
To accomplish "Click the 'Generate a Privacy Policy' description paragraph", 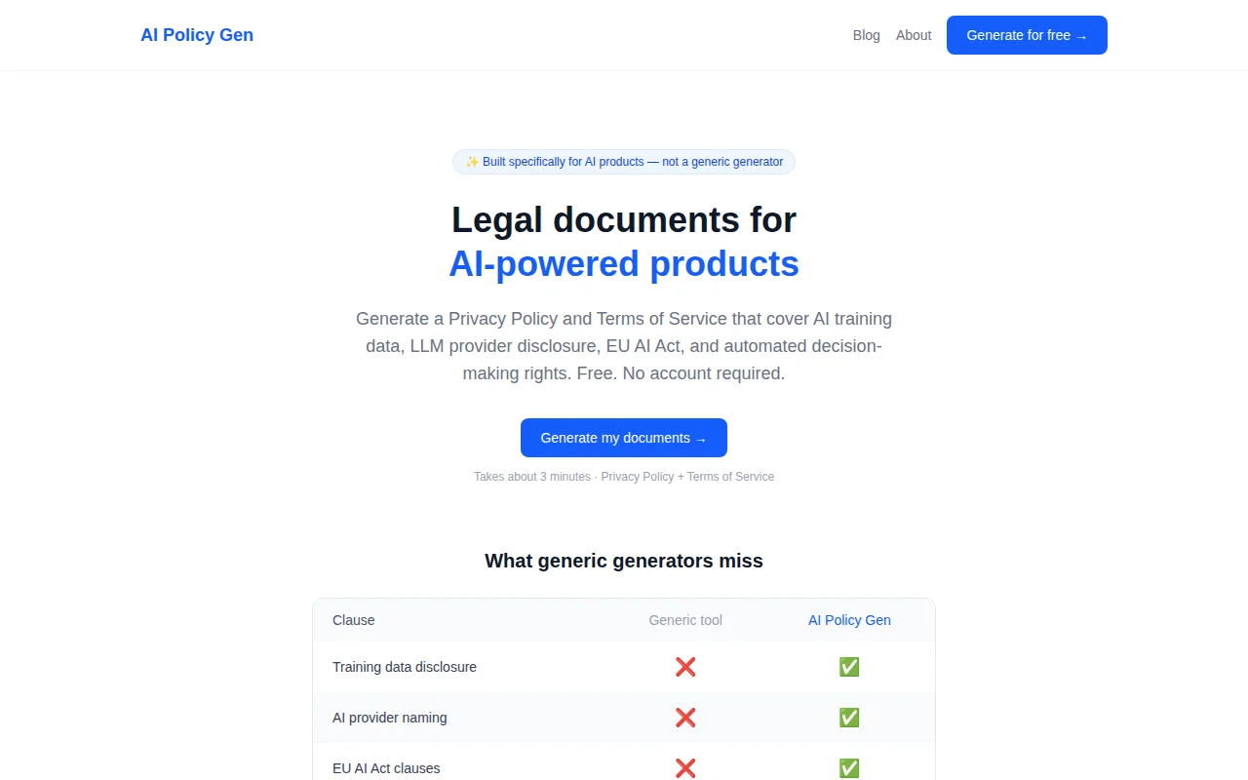I will coord(624,346).
